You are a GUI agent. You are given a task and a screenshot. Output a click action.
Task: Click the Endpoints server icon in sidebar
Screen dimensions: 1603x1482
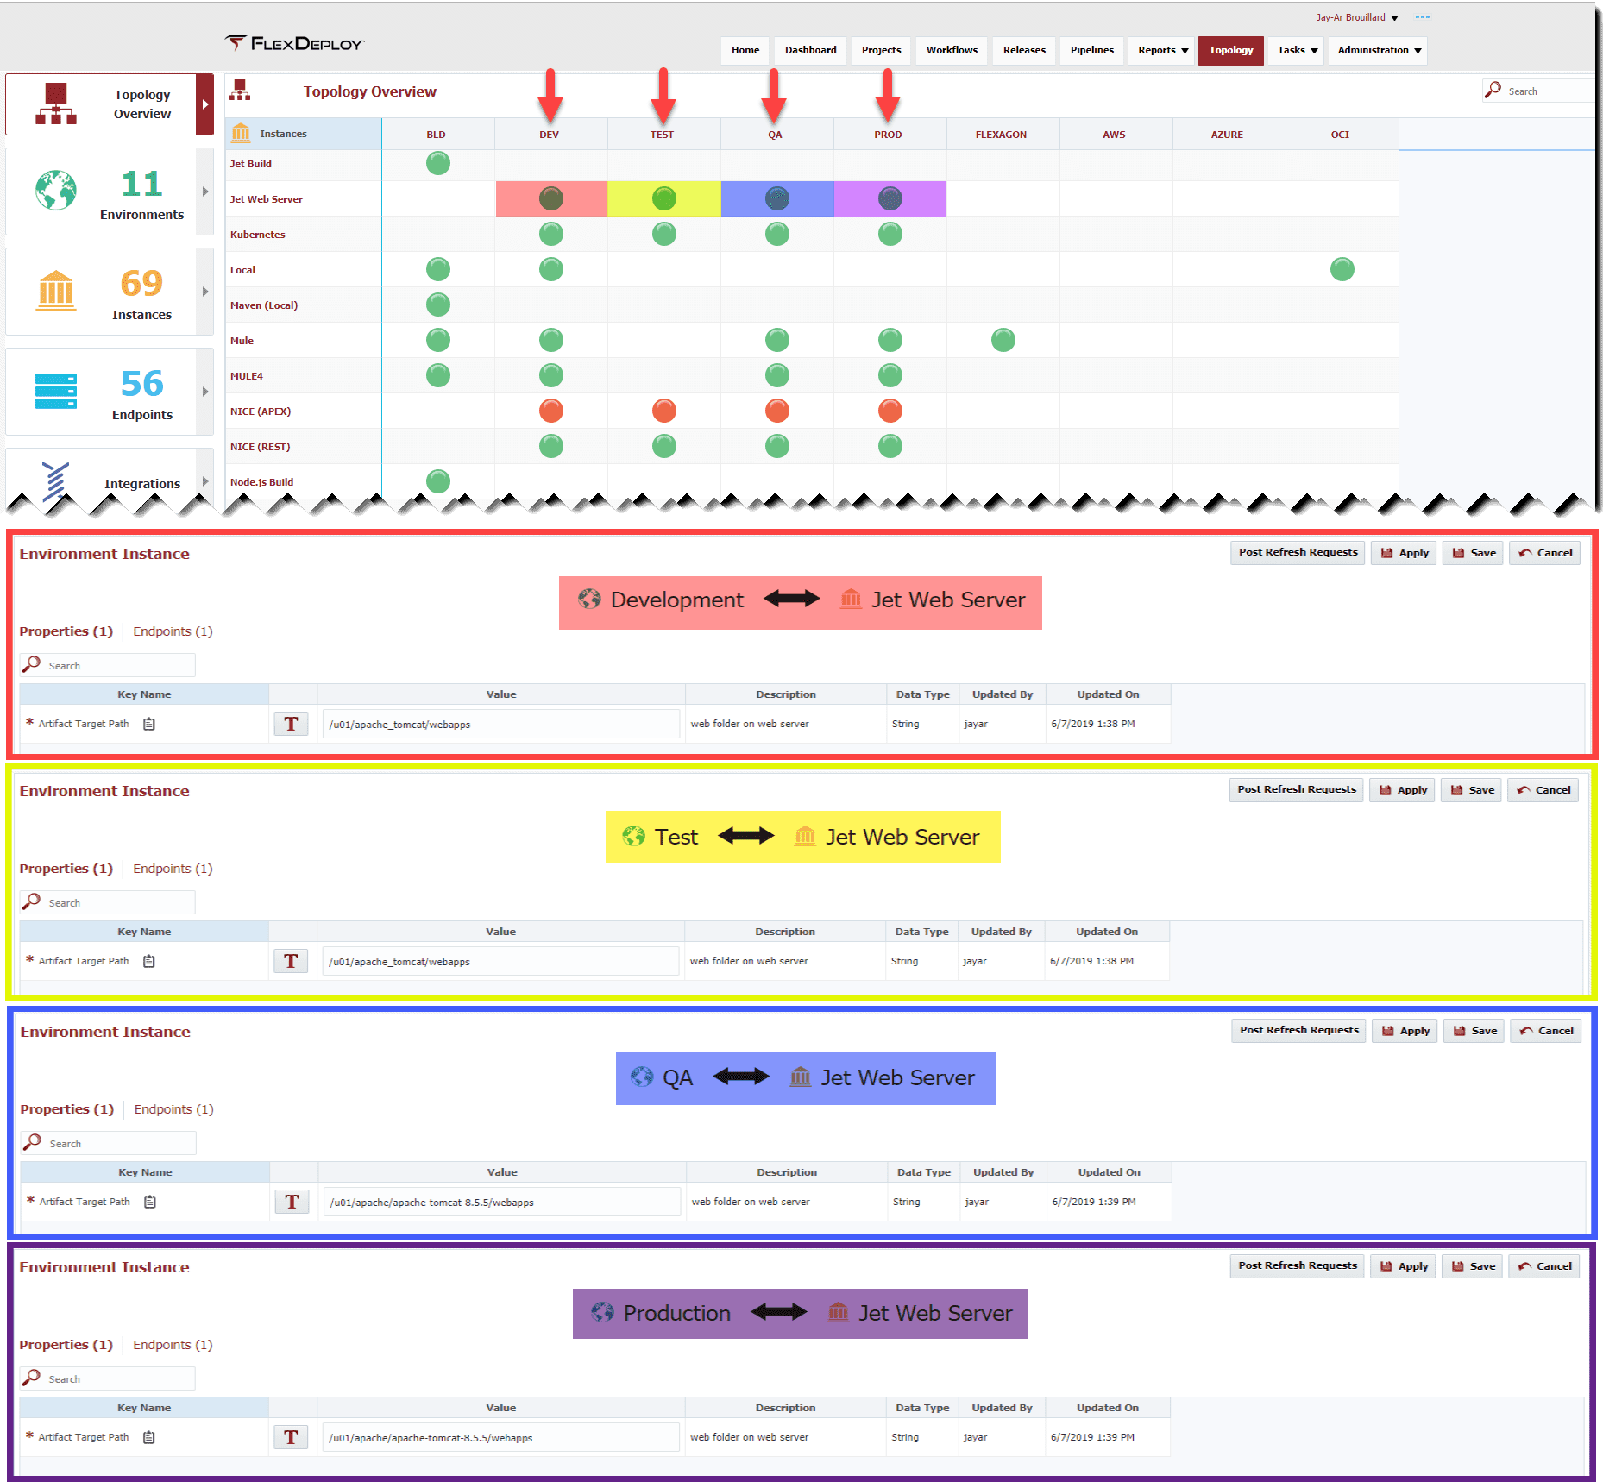[x=56, y=391]
